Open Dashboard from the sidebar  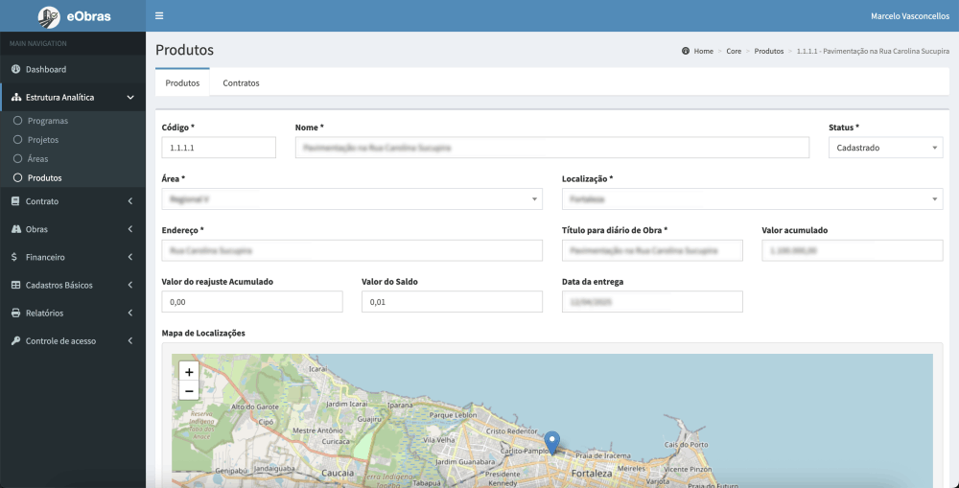tap(46, 70)
